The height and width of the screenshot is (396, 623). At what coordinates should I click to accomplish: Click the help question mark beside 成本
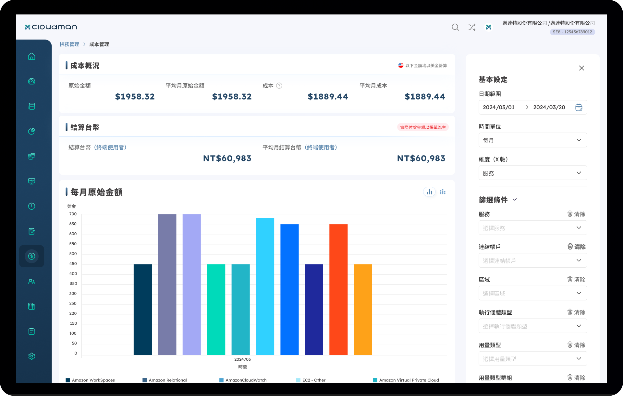279,86
